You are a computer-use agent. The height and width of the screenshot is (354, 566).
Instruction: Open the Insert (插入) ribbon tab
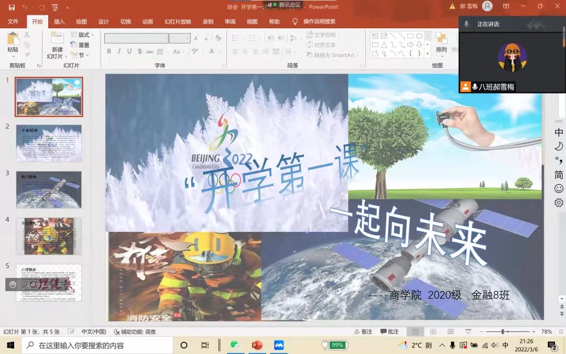click(59, 22)
